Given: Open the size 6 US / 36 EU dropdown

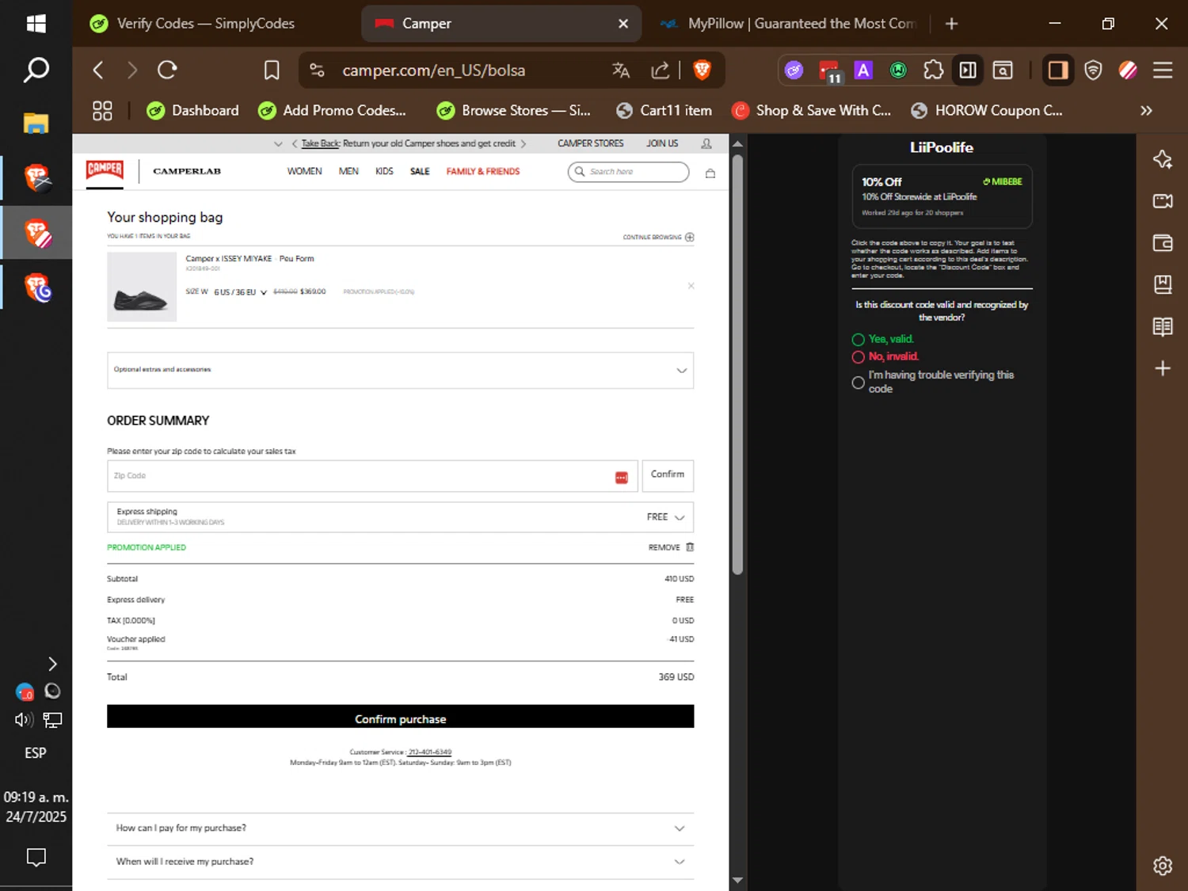Looking at the screenshot, I should (240, 292).
